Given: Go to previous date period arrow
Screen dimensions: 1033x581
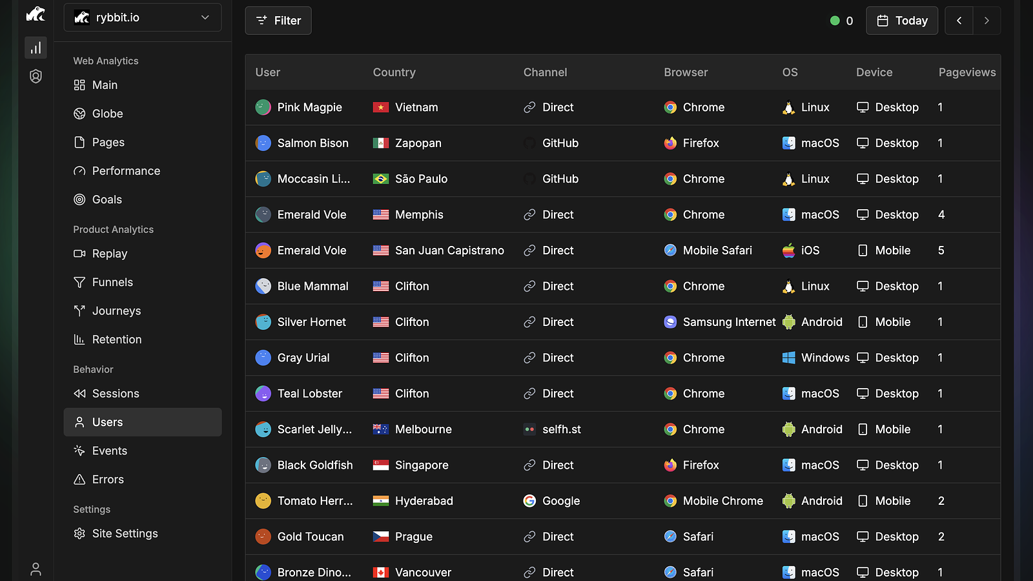Looking at the screenshot, I should click(959, 21).
